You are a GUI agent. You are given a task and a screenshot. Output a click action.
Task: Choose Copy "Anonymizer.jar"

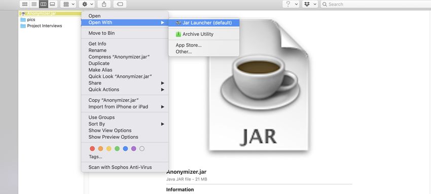[125, 100]
